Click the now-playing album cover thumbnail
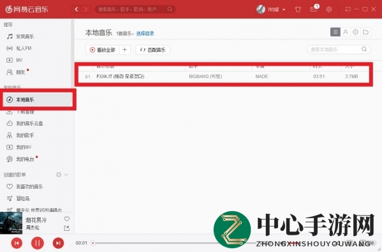 (11, 223)
